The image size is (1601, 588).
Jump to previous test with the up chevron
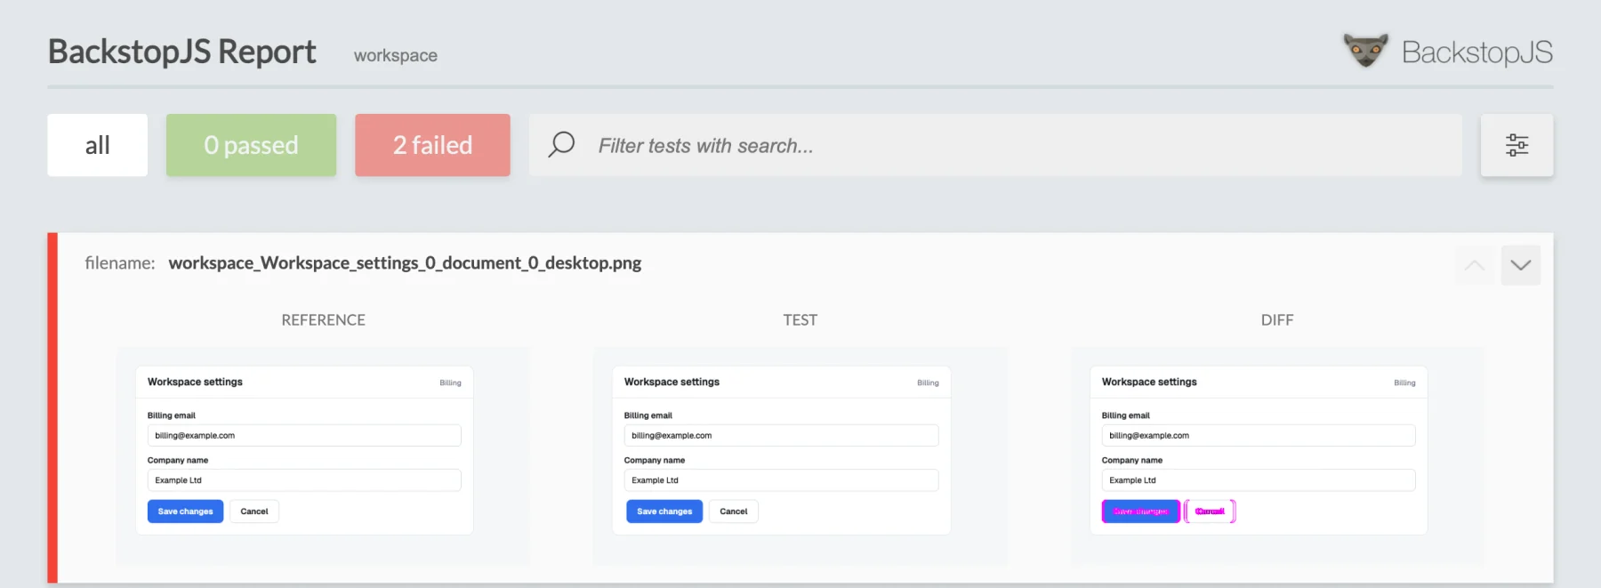(x=1474, y=265)
